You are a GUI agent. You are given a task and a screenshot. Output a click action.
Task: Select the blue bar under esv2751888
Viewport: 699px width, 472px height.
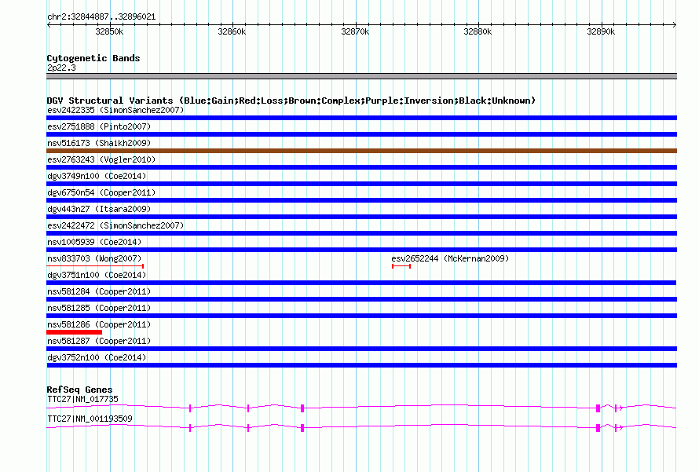[361, 134]
